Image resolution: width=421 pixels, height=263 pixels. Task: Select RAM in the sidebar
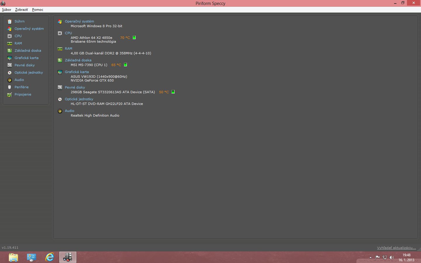click(x=18, y=43)
